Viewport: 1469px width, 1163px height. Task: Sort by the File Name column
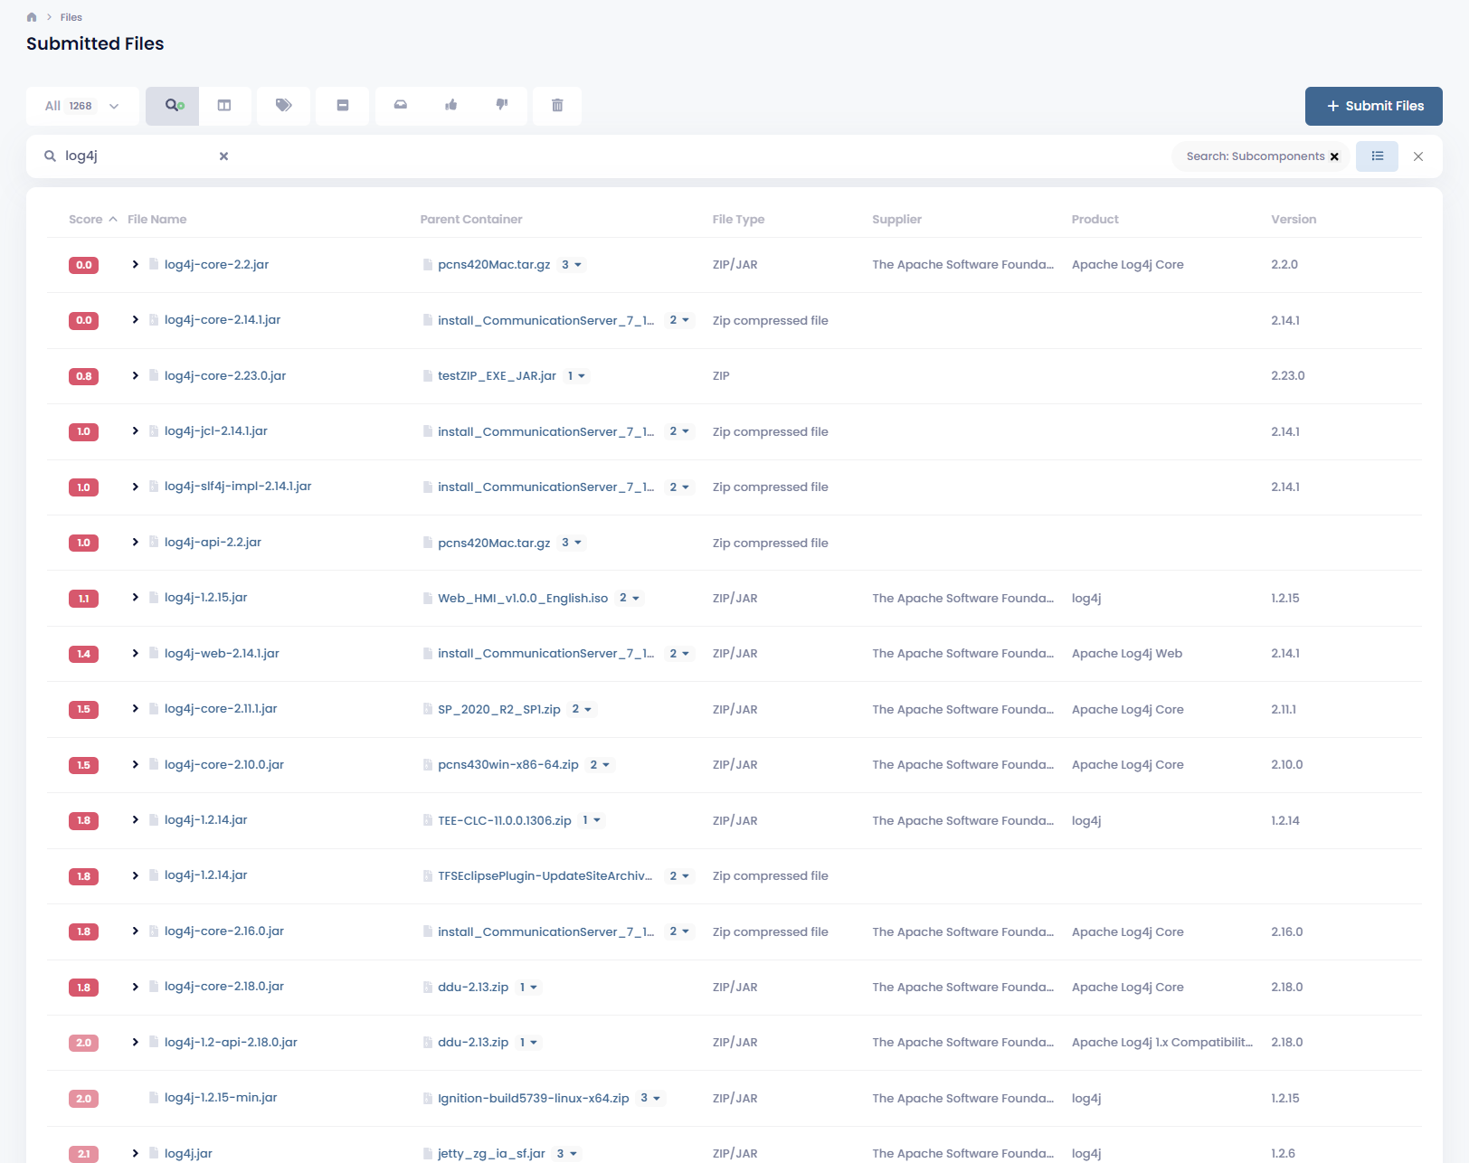156,220
